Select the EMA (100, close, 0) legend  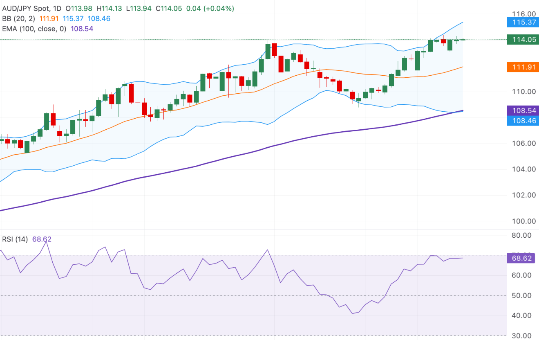[35, 29]
